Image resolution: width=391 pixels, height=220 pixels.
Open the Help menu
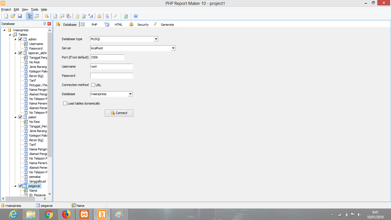pos(44,9)
